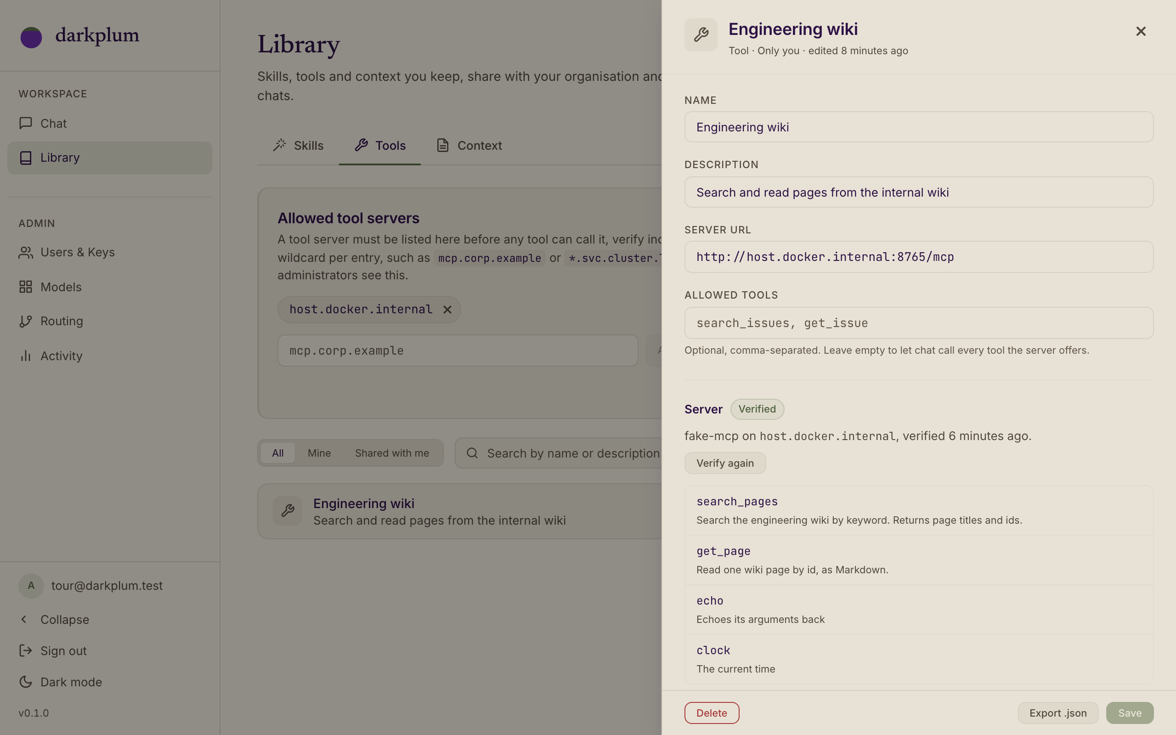Click the echo tool row
The width and height of the screenshot is (1176, 735).
(x=919, y=610)
